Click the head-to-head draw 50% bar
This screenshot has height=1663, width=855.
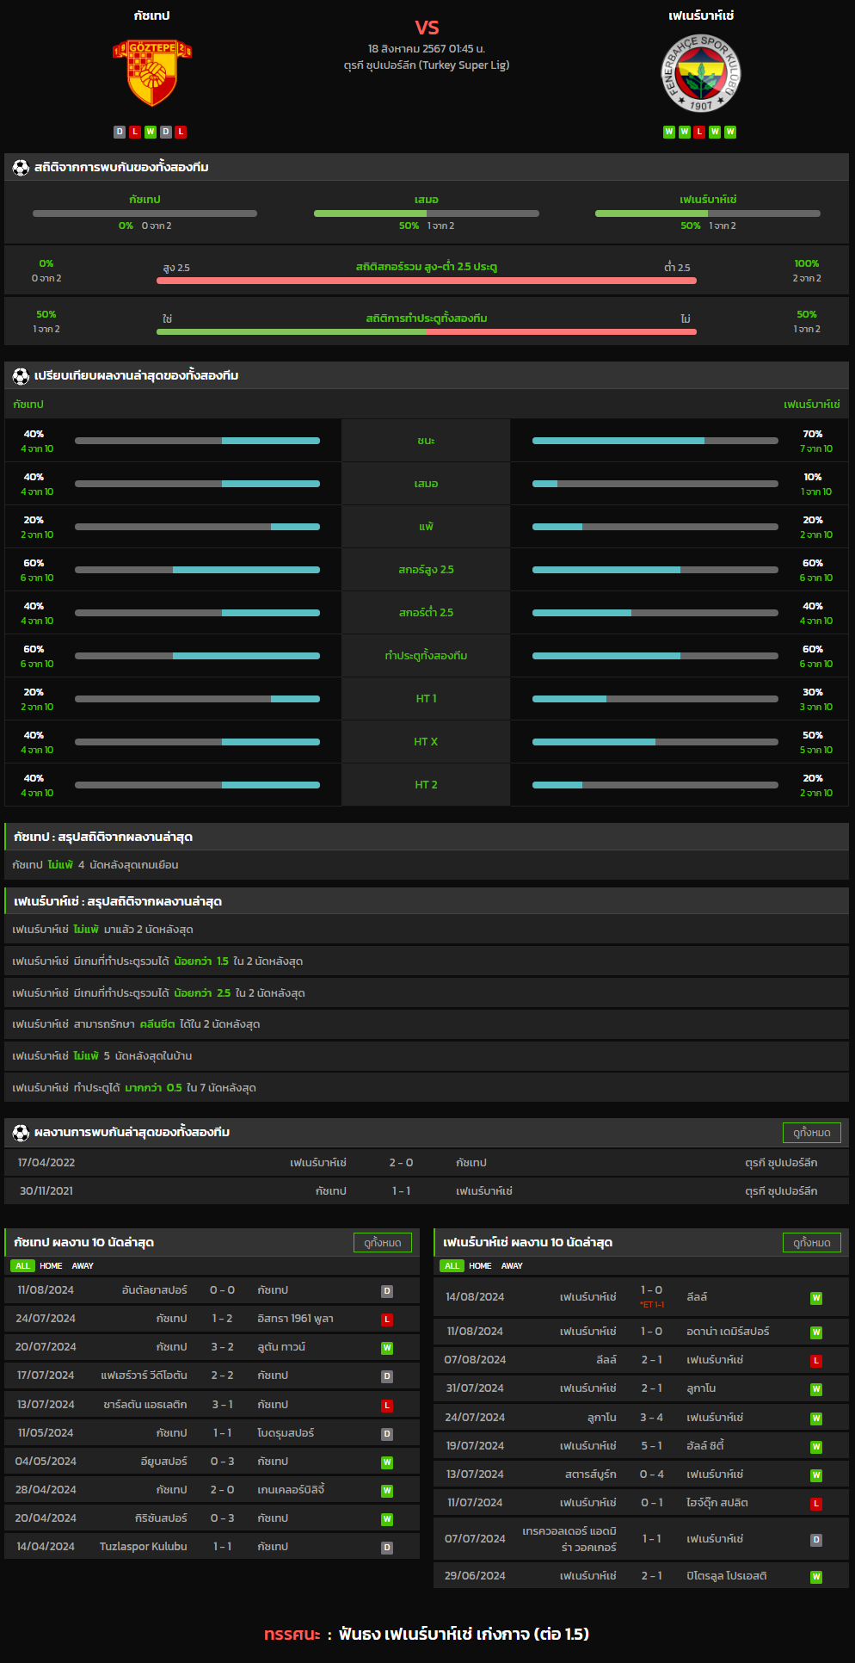click(x=427, y=213)
